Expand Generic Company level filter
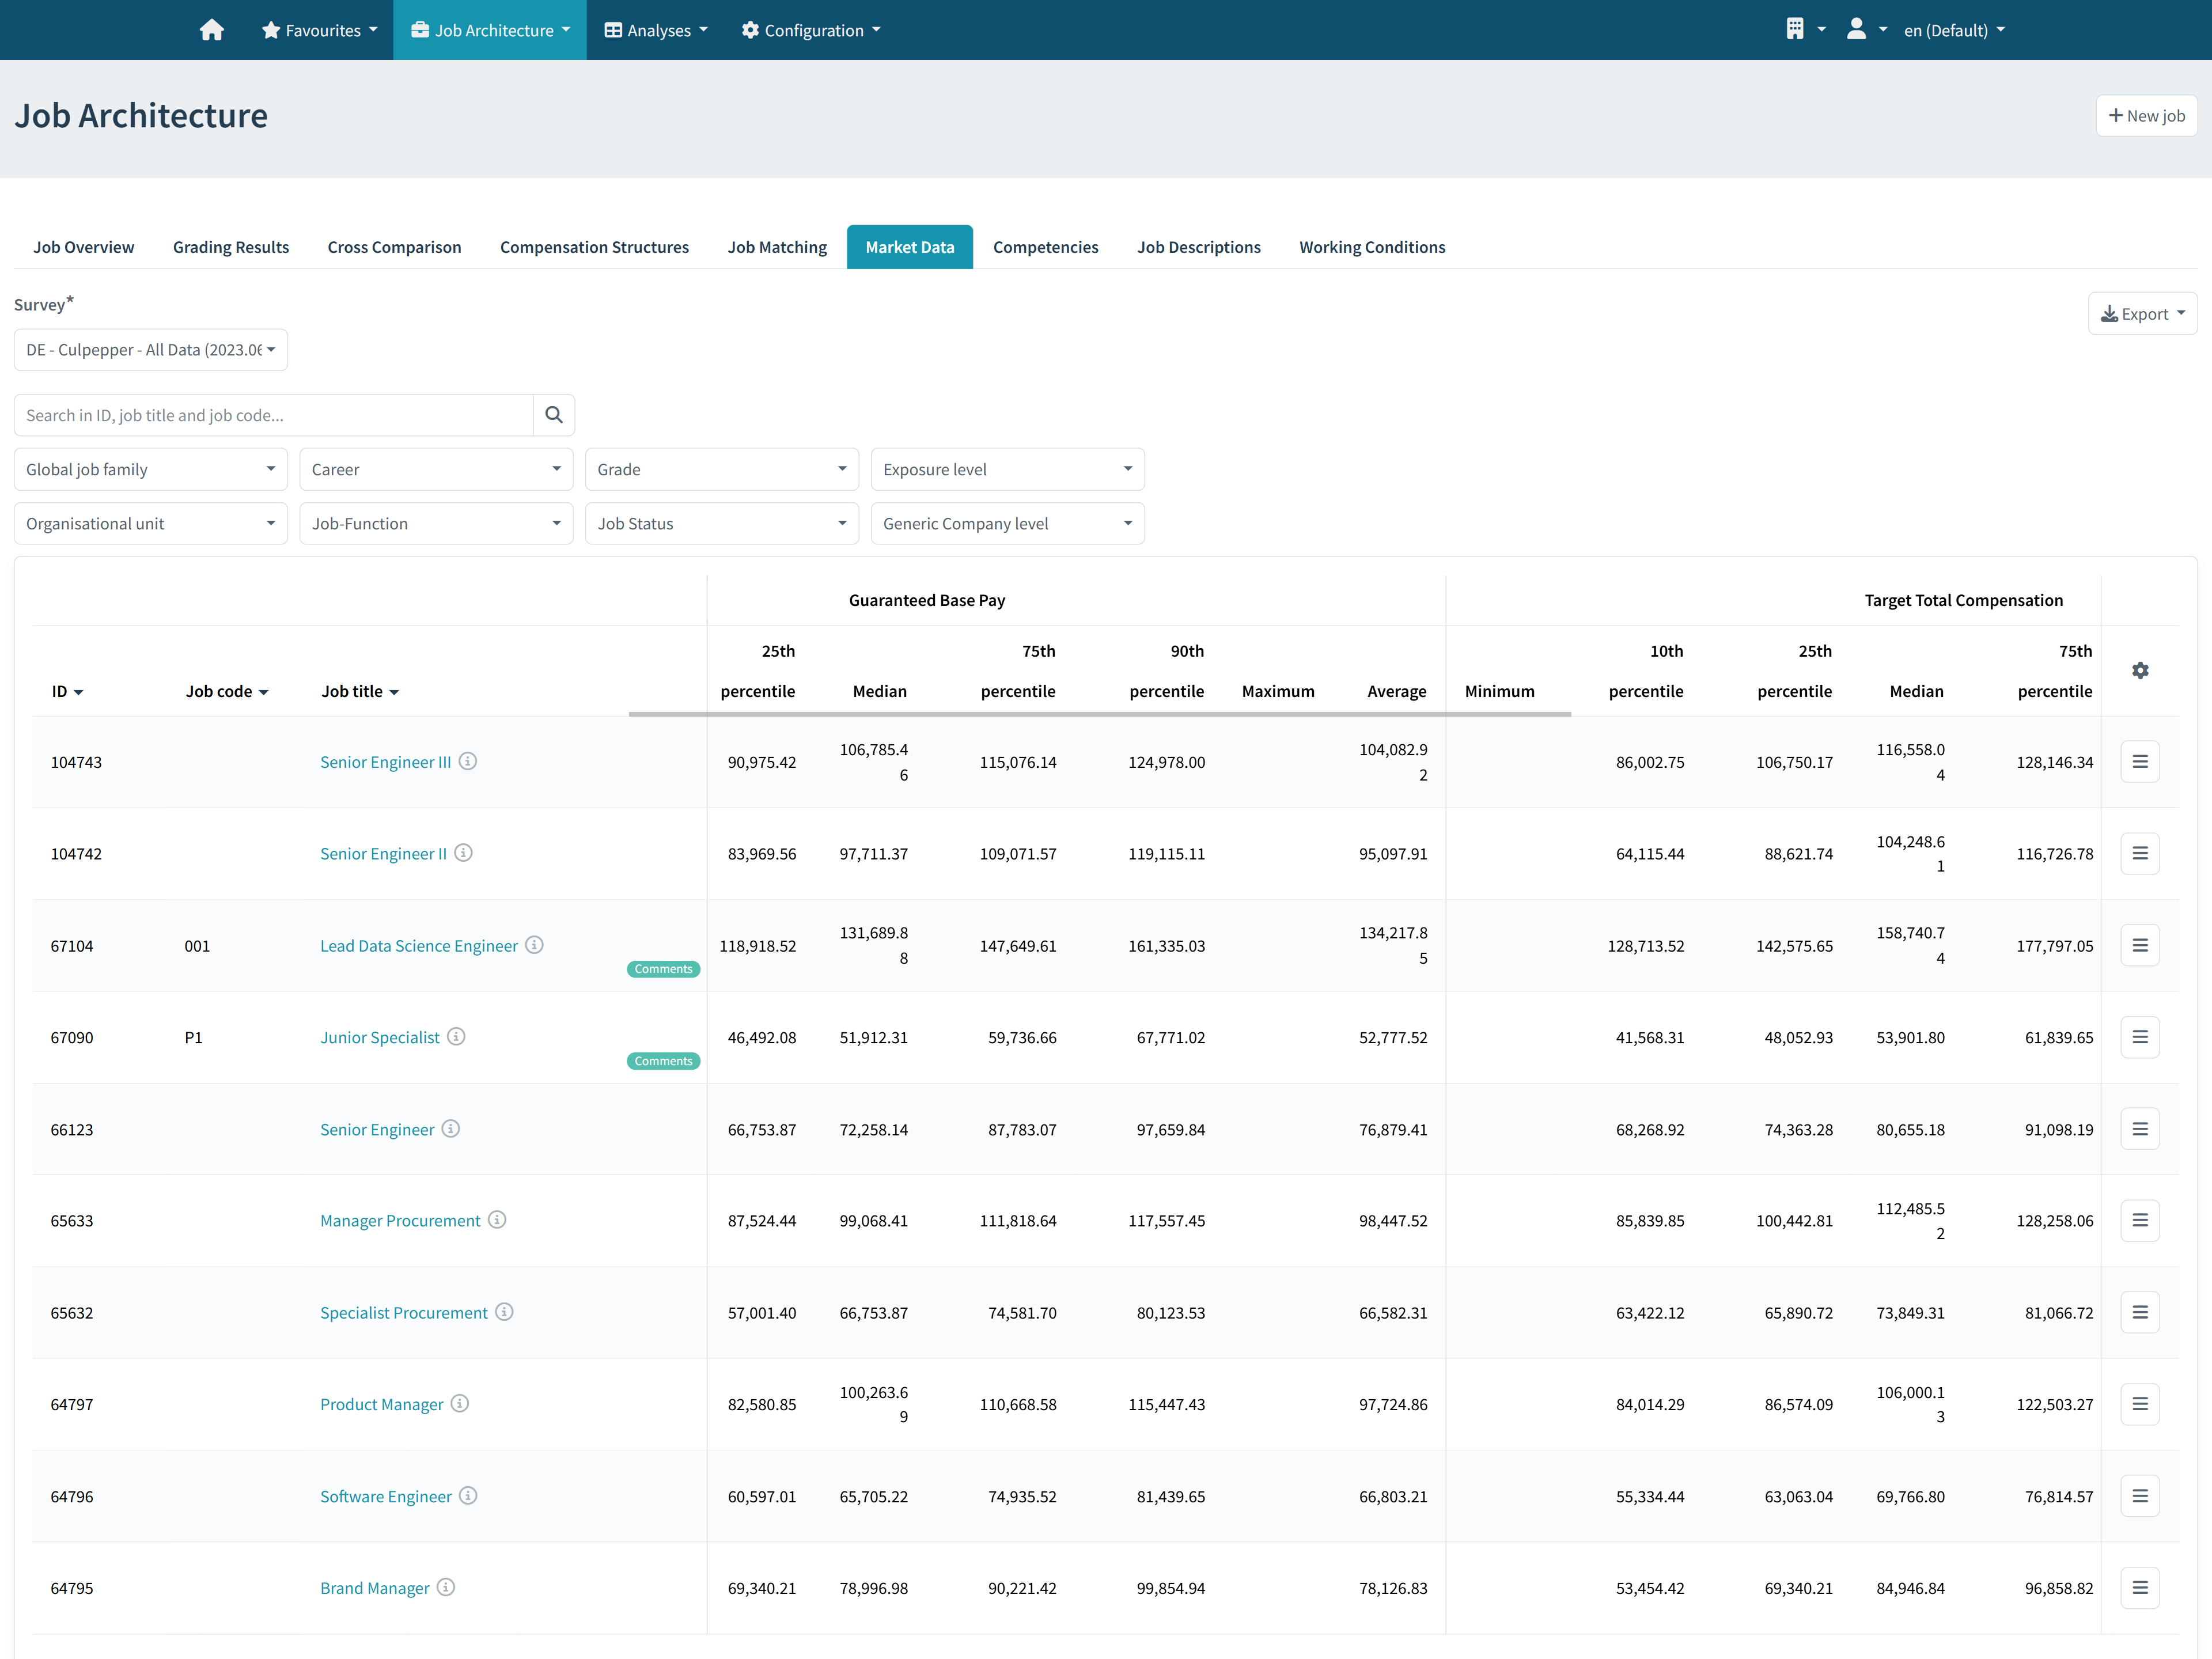This screenshot has width=2212, height=1659. coord(1008,524)
